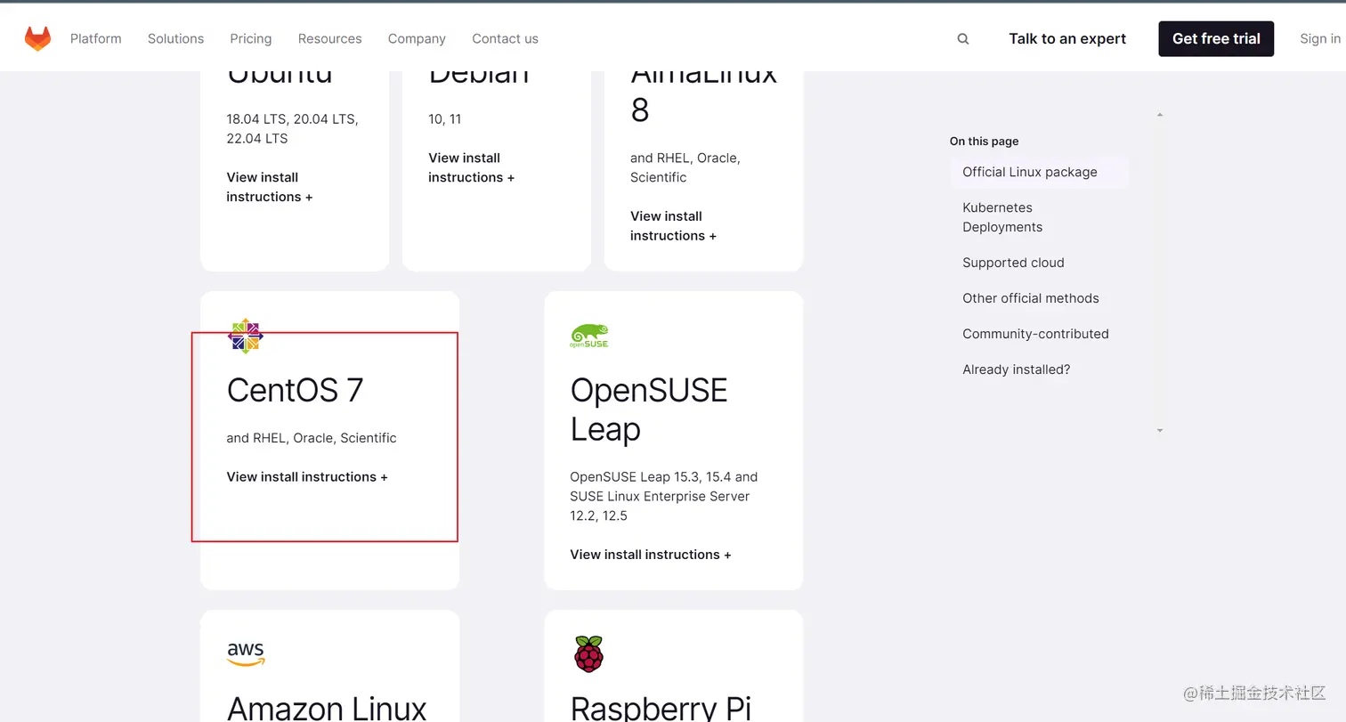Open the Solutions menu
Screen dimensions: 1346x722
(175, 38)
